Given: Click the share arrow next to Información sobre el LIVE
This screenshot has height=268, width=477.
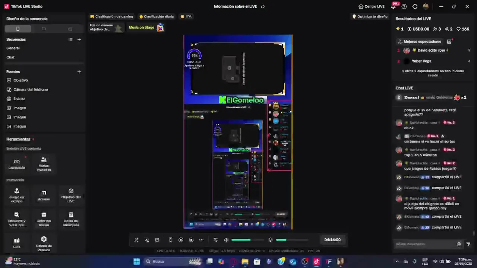Looking at the screenshot, I should (263, 6).
